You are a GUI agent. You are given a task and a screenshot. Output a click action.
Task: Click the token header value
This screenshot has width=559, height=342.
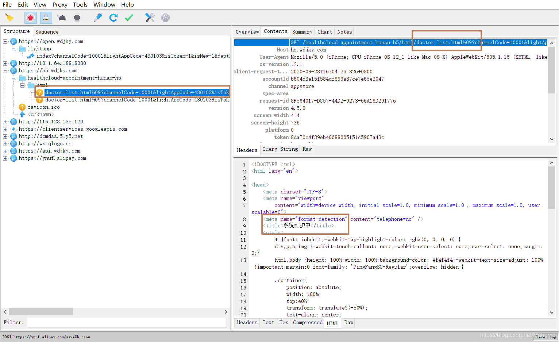click(337, 137)
